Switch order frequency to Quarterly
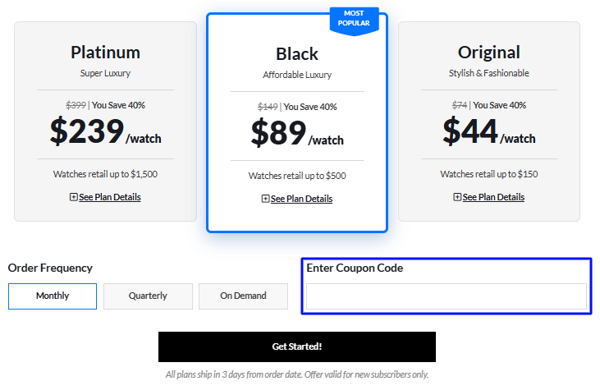The height and width of the screenshot is (390, 600). tap(148, 296)
